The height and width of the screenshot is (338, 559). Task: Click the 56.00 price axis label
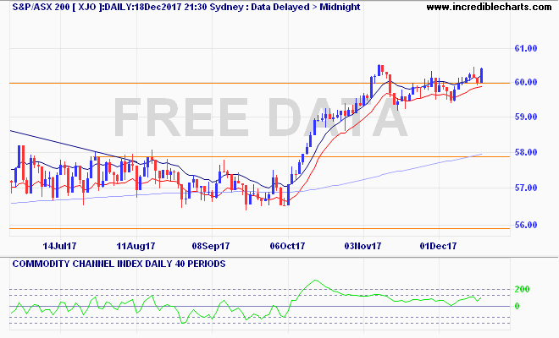525,225
